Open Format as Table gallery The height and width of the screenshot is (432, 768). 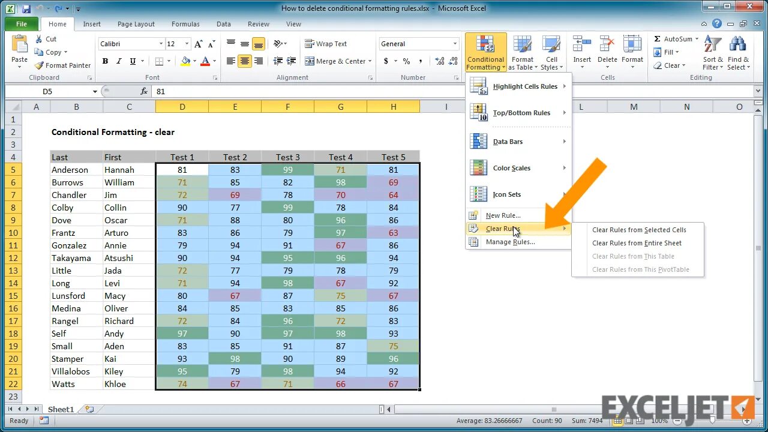pos(522,53)
